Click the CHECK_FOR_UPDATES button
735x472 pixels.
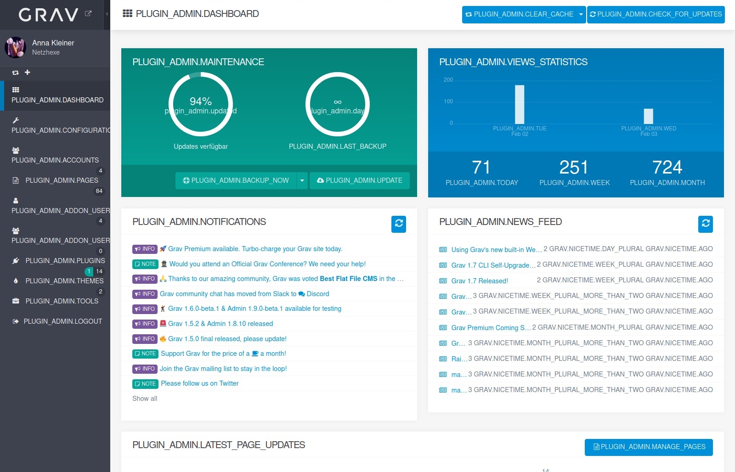pyautogui.click(x=656, y=14)
